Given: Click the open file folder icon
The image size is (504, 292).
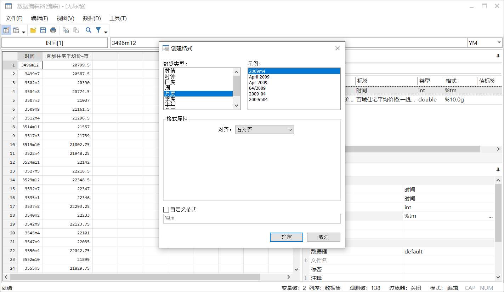Looking at the screenshot, I should (x=33, y=30).
